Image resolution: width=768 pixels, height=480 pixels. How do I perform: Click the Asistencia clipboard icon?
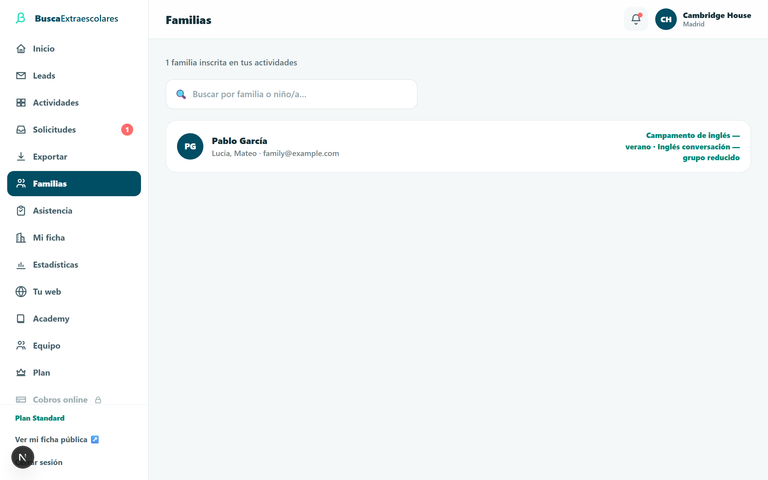pyautogui.click(x=21, y=211)
